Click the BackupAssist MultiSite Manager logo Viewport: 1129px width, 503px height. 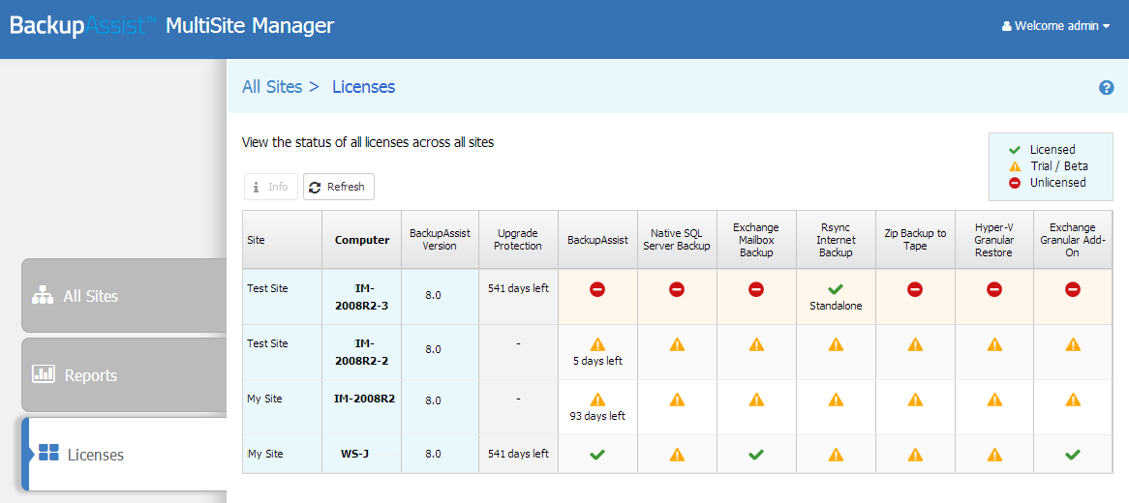pos(171,26)
